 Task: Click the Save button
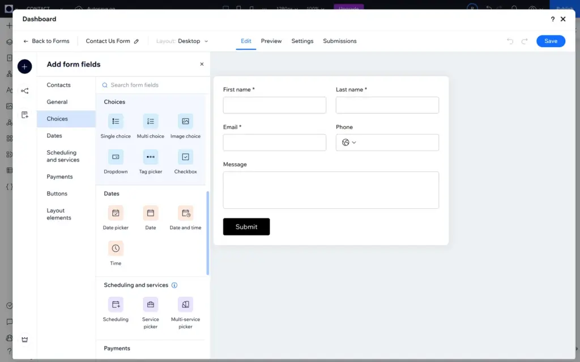pos(551,41)
